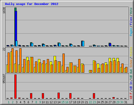Image resolution: width=134 pixels, height=105 pixels.
Task: Click the 'kB F' legend label
Action: click(x=131, y=96)
